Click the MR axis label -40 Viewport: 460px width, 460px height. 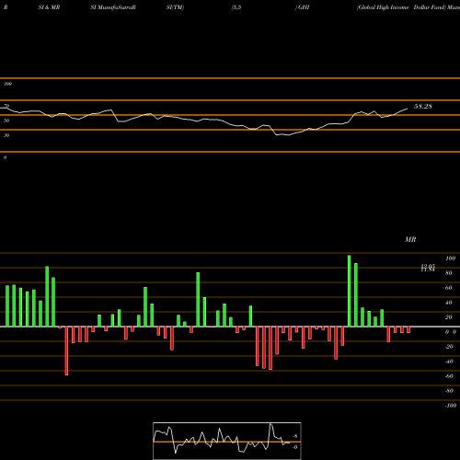coord(449,362)
